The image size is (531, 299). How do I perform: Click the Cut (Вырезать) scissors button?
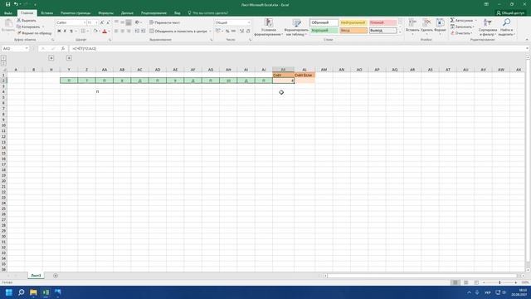27,20
